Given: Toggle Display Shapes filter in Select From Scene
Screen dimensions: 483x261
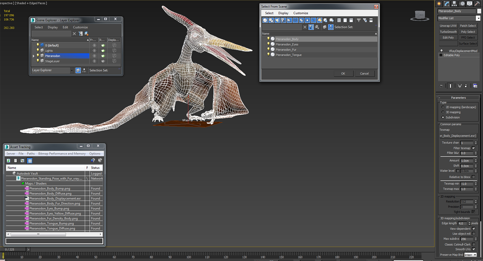Looking at the screenshot, I should (271, 20).
